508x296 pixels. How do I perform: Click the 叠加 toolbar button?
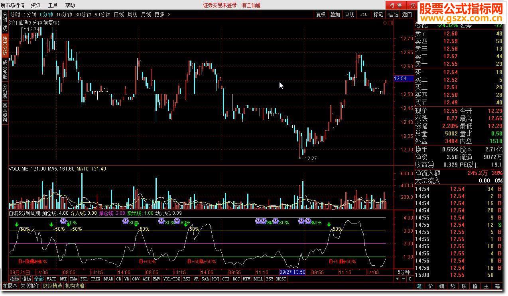click(x=335, y=14)
